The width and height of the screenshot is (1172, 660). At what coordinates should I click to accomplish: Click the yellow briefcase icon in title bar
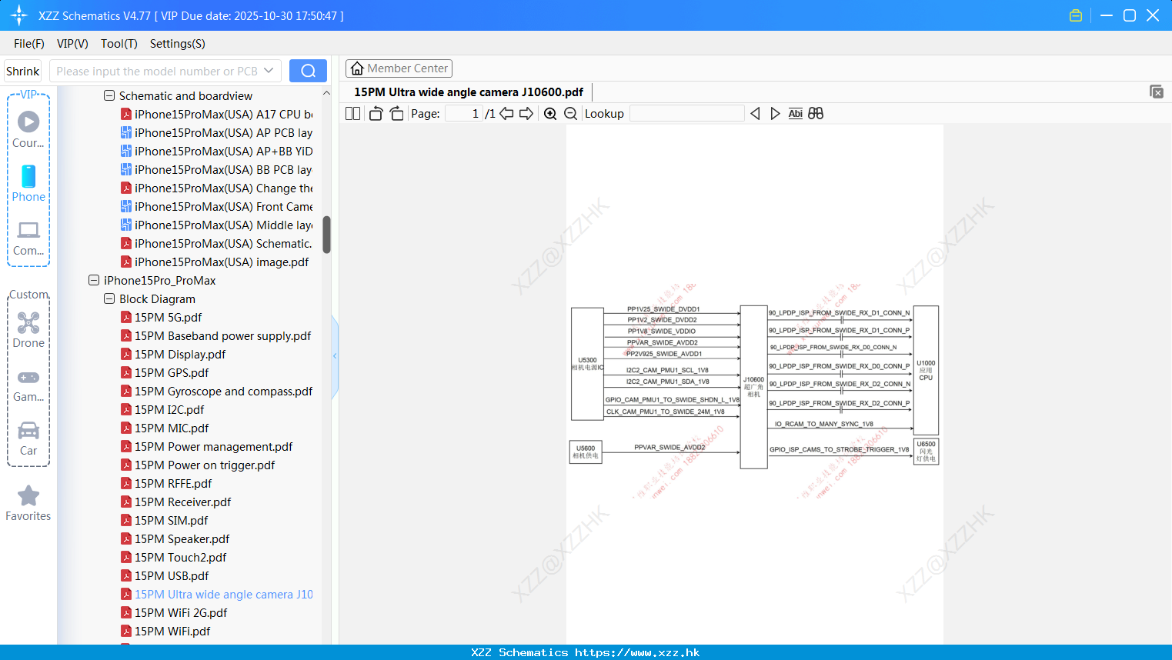(1076, 15)
